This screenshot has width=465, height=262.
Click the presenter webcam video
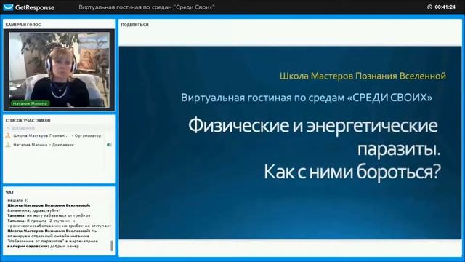click(x=59, y=70)
